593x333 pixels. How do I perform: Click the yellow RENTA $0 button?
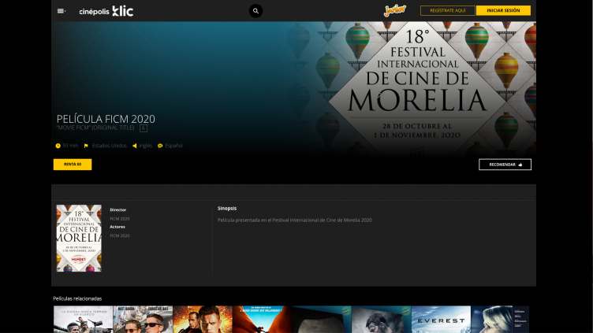coord(73,165)
